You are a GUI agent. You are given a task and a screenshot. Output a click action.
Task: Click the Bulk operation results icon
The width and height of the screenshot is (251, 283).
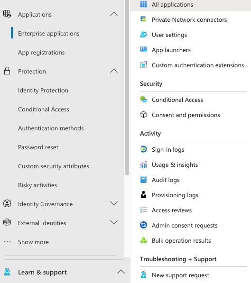point(143,240)
